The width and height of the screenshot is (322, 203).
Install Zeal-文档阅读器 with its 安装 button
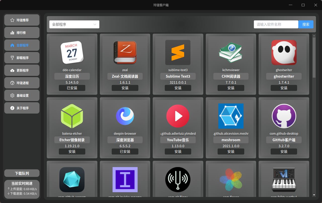[x=125, y=88]
